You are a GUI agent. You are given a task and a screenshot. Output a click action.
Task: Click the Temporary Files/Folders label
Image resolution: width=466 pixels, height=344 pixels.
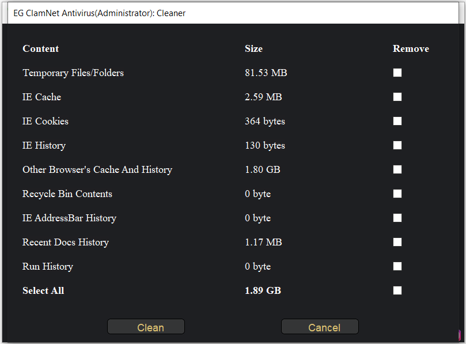[x=73, y=73]
